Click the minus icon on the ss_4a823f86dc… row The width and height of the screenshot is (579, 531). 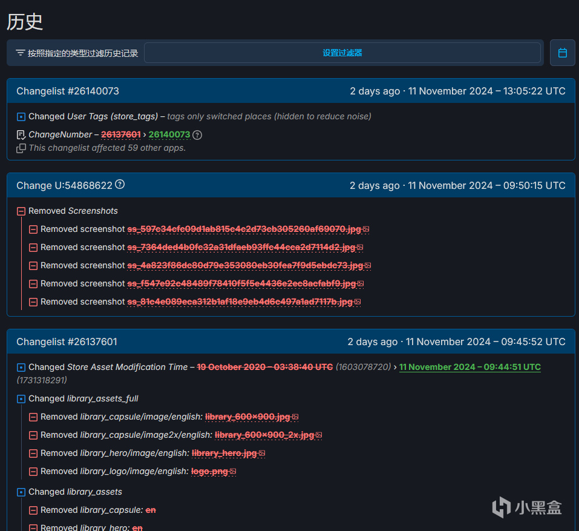pos(33,266)
